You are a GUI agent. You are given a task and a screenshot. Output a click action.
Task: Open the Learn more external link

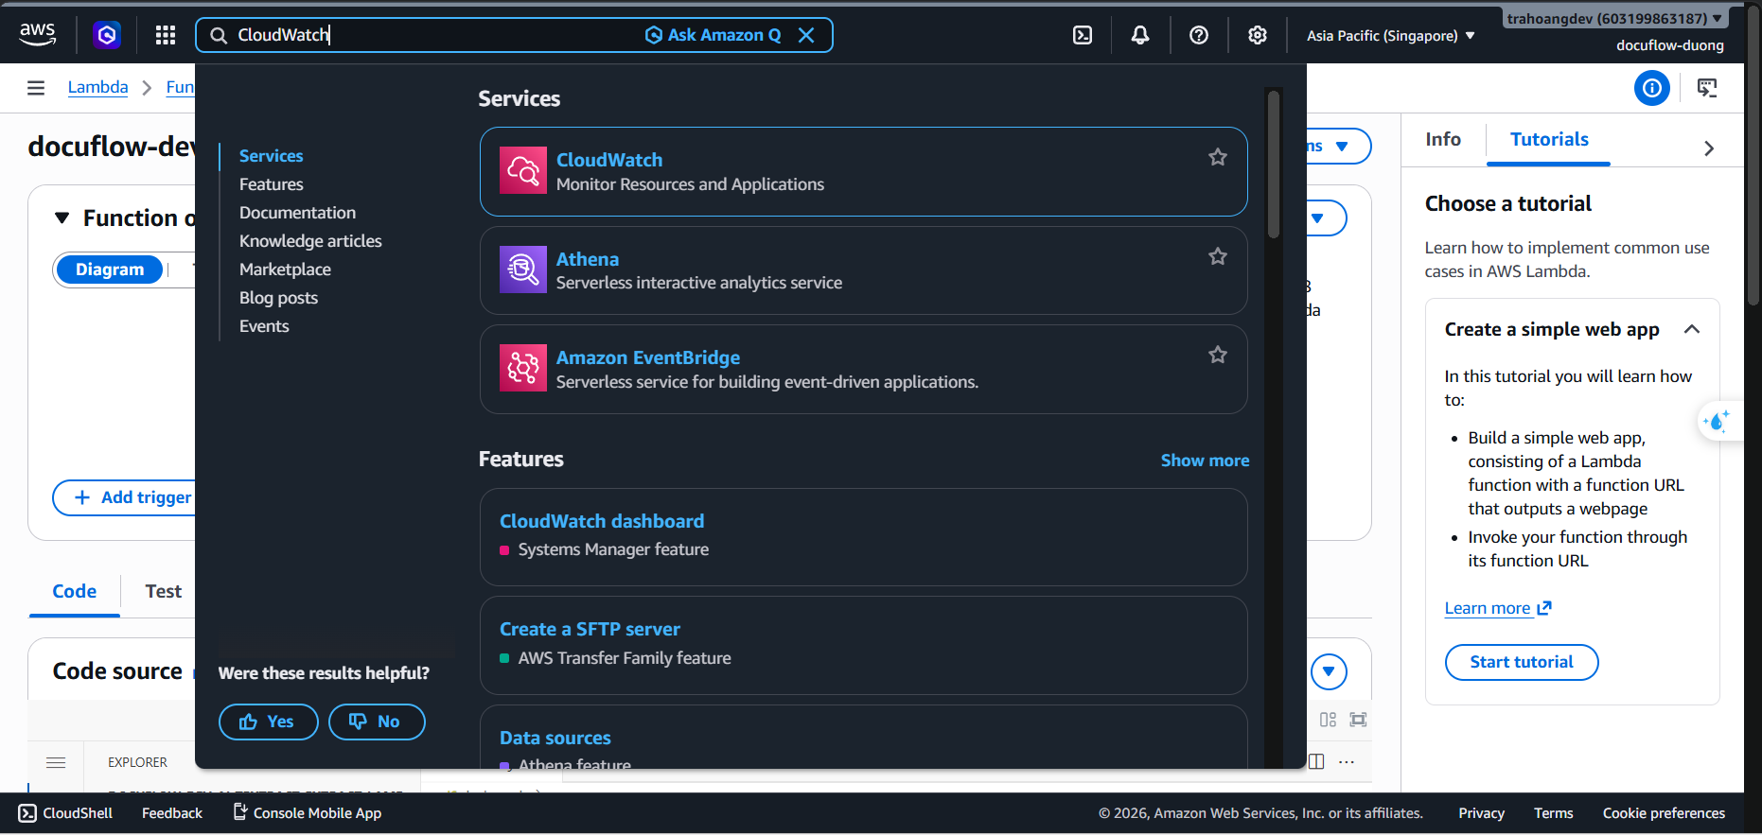click(x=1498, y=608)
